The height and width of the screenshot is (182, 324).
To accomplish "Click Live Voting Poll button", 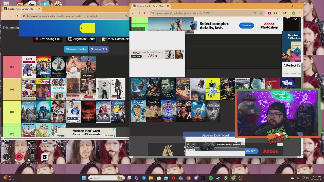I will coord(48,39).
